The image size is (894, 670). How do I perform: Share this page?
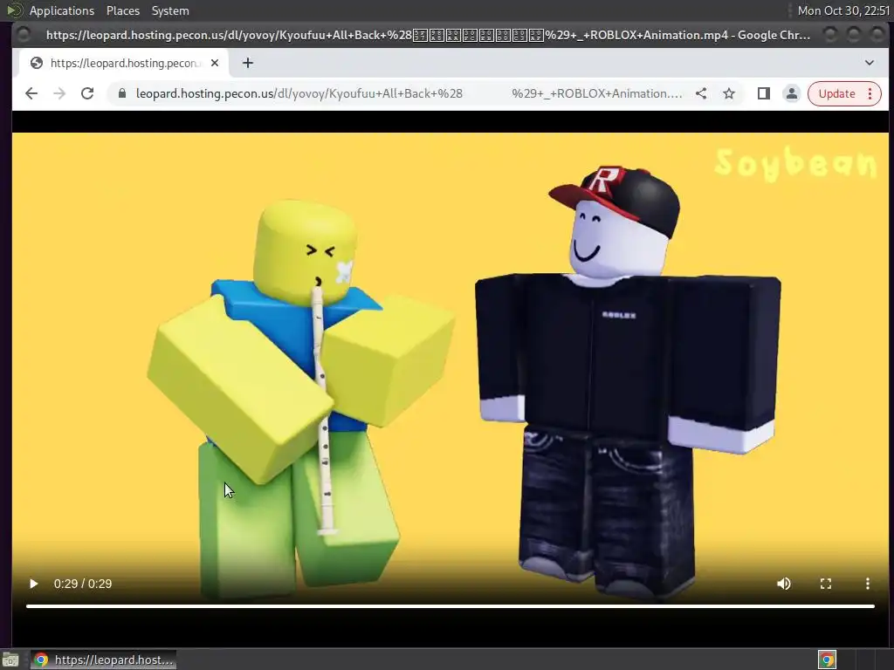click(x=701, y=93)
